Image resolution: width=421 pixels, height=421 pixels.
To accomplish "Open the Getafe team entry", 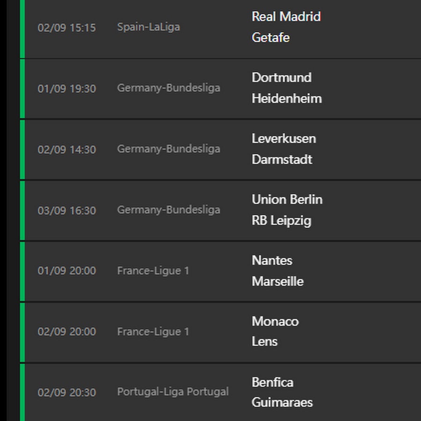I will 271,37.
